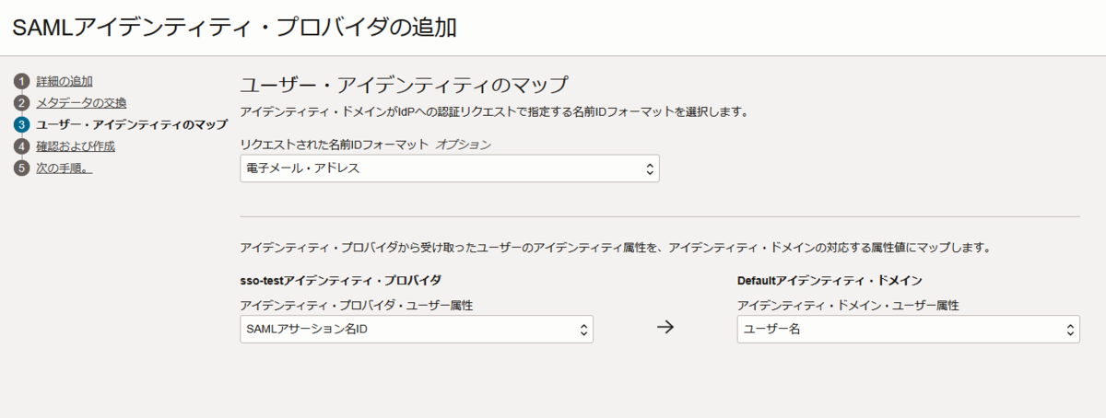Click up-down chevron on 電子メール・アドレス selector
Image resolution: width=1106 pixels, height=418 pixels.
coord(649,168)
